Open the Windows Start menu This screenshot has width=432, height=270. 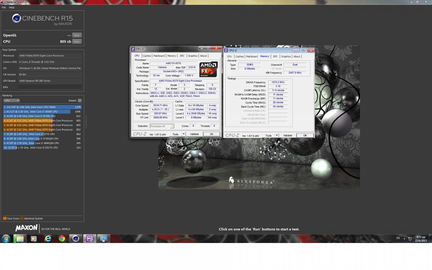6,238
